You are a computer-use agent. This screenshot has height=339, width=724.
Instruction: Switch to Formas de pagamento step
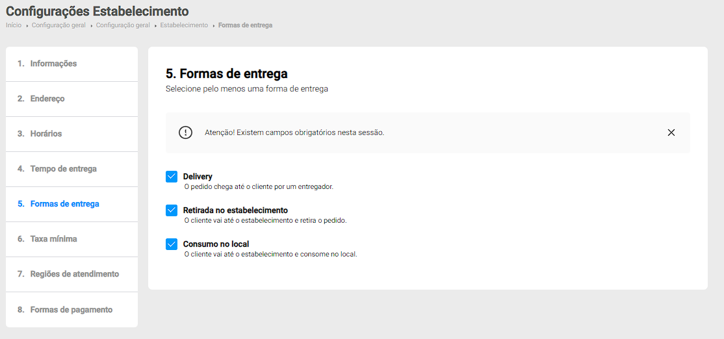tap(71, 310)
